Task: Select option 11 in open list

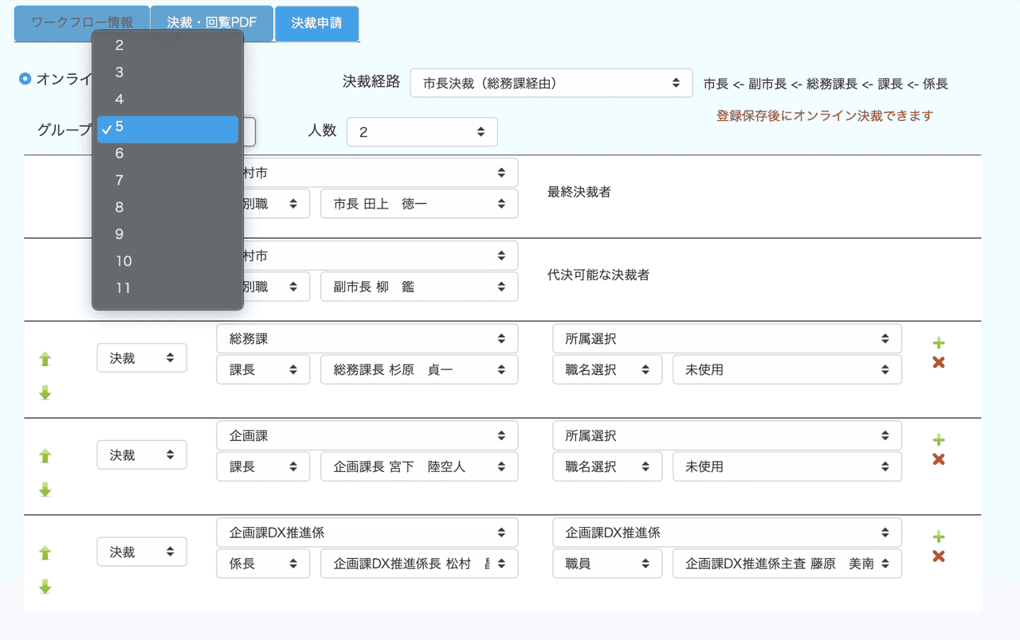Action: click(x=123, y=288)
